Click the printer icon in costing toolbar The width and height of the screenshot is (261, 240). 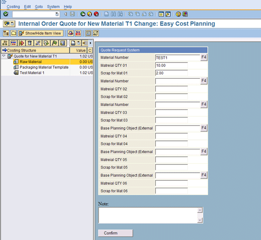tap(73, 43)
